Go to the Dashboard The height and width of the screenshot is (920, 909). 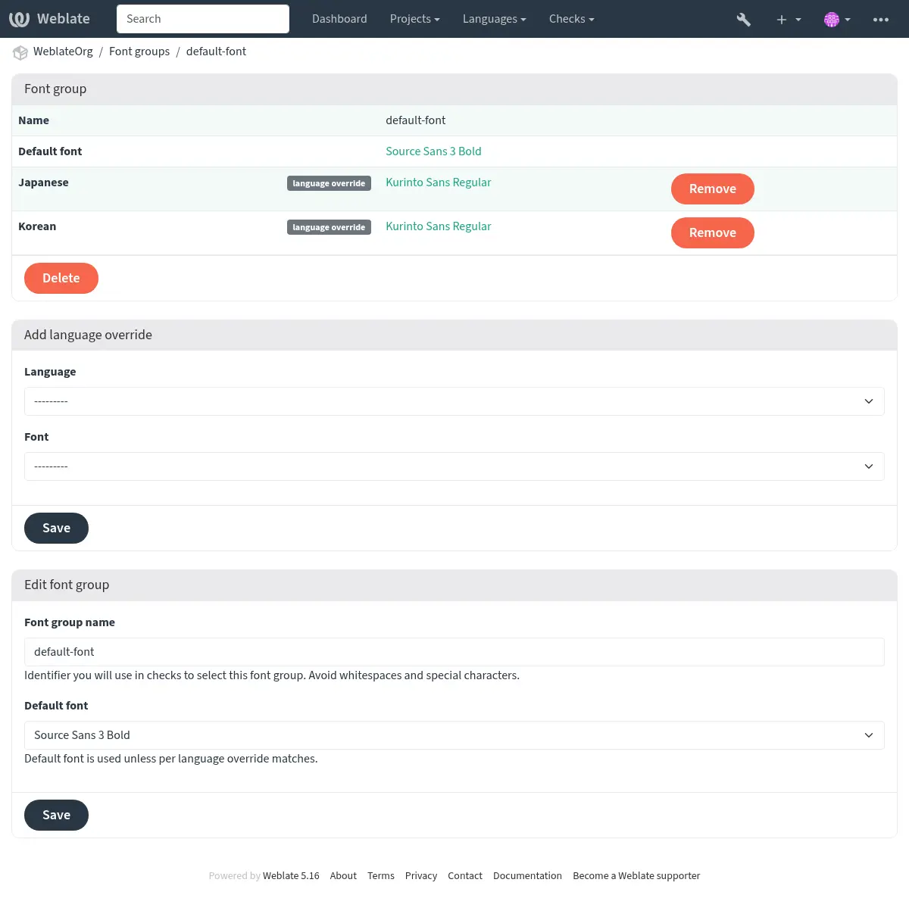[x=339, y=19]
